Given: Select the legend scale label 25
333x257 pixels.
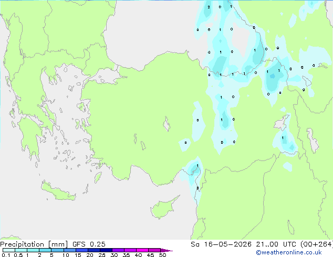Looking at the screenshot, I should (102, 255).
